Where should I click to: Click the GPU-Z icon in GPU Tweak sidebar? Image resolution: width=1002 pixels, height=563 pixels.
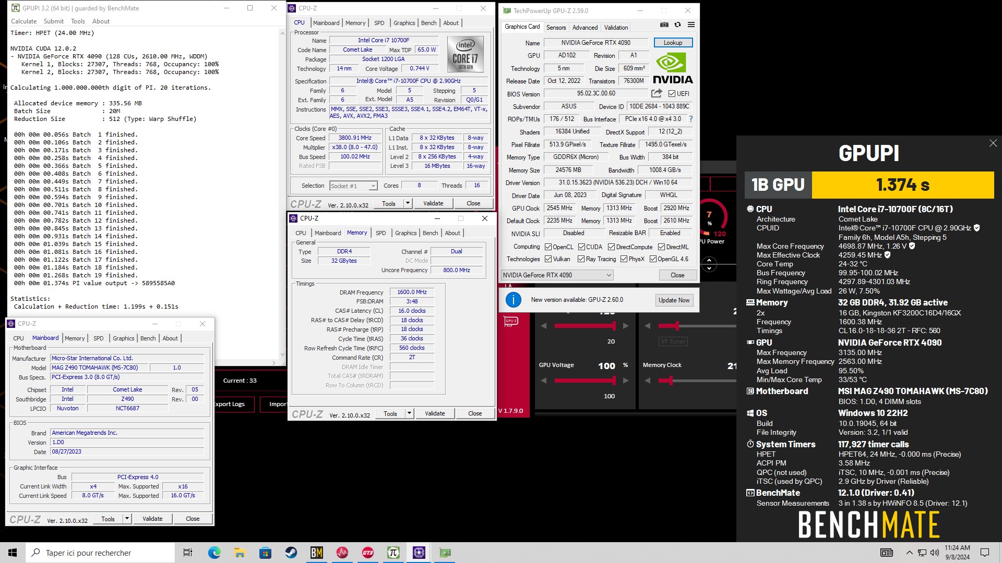pos(511,321)
